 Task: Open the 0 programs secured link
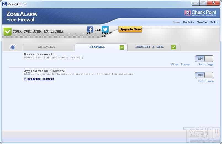[x=39, y=79]
